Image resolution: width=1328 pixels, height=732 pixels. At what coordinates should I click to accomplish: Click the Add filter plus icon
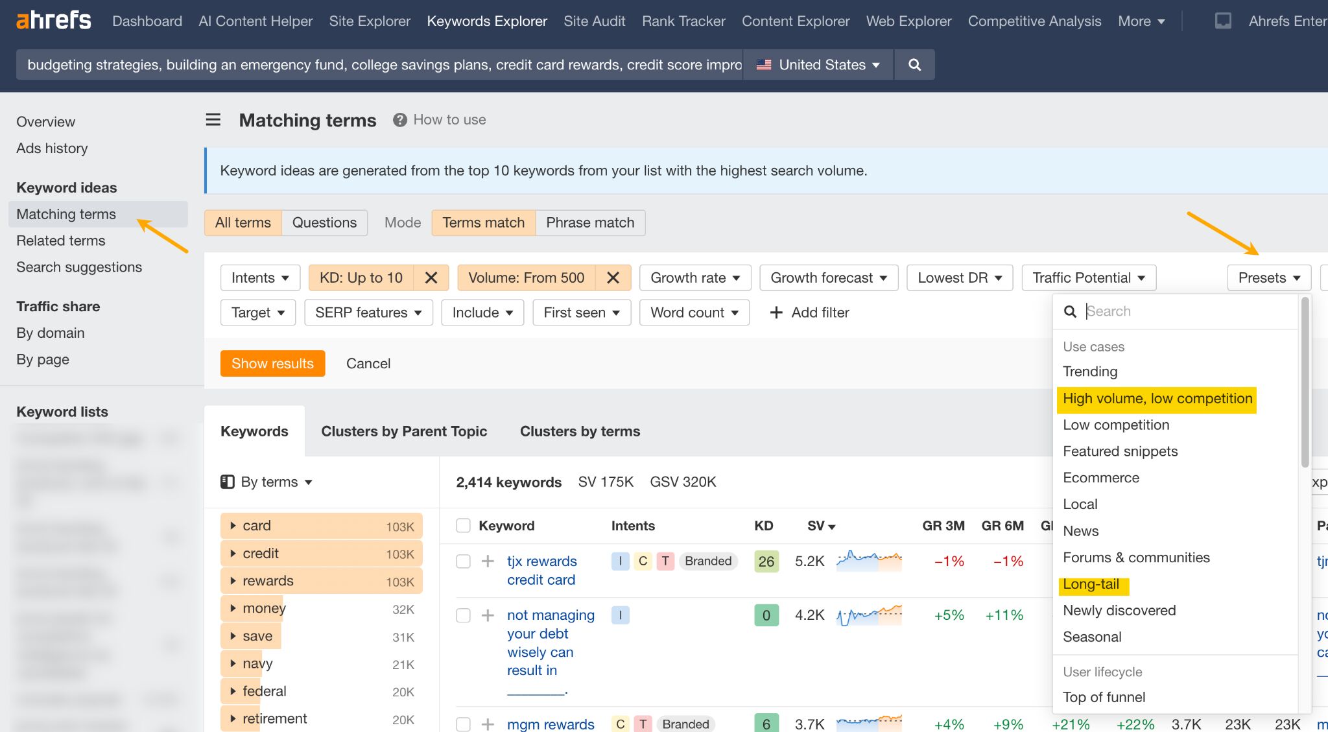tap(776, 313)
